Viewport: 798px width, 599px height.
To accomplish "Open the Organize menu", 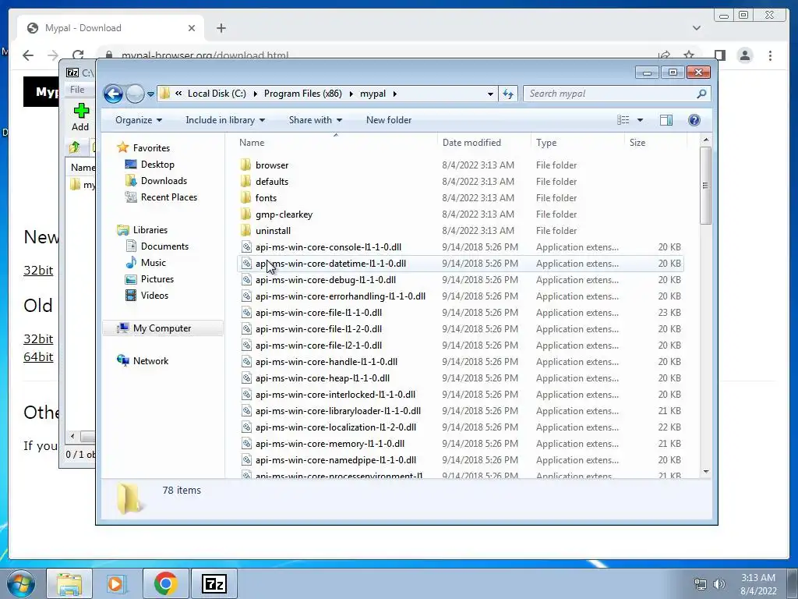I will coord(139,120).
